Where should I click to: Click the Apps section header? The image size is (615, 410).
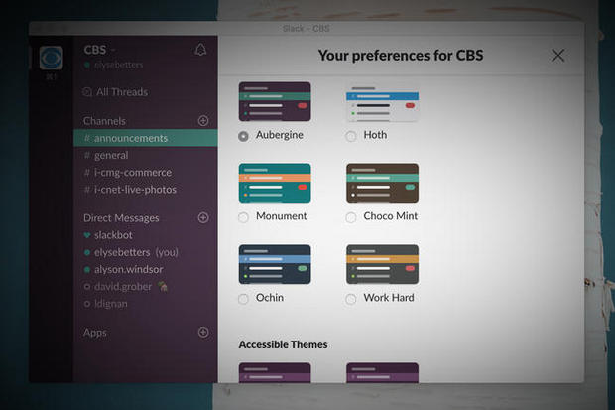(95, 333)
